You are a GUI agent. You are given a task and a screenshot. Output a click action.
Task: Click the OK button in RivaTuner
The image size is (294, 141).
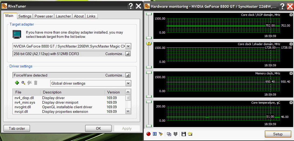click(x=98, y=128)
